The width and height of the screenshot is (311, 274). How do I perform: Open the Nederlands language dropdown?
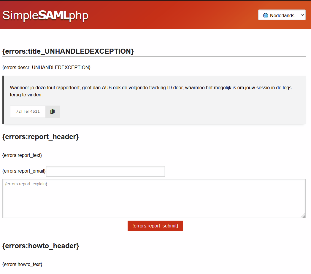(282, 15)
